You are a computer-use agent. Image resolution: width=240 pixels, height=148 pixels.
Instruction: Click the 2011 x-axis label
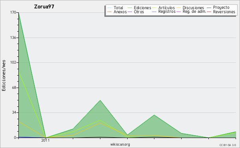coord(46,140)
